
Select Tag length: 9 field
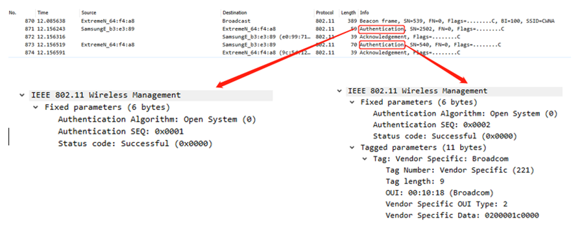point(415,182)
